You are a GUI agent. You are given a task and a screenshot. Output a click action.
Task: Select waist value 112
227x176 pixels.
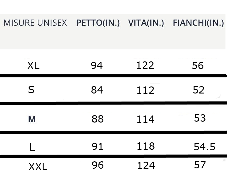[145, 90]
